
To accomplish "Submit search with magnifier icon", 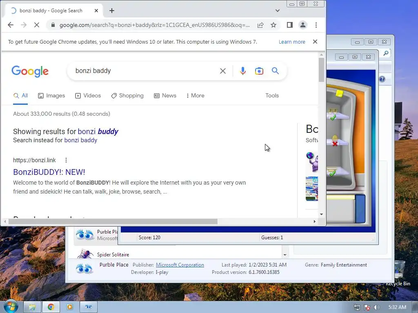I will [x=276, y=71].
